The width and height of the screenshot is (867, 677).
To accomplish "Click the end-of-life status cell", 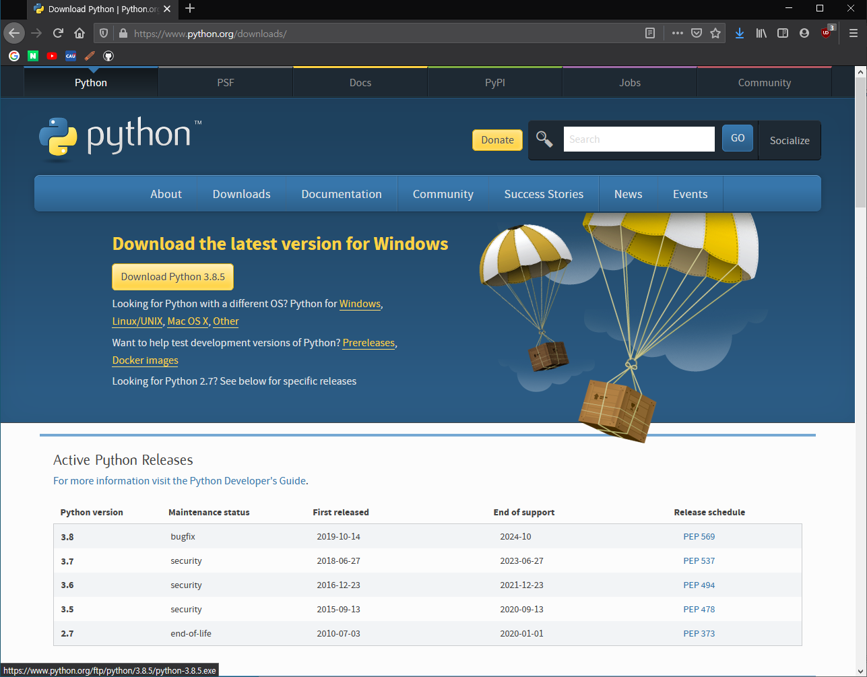I will pyautogui.click(x=191, y=634).
